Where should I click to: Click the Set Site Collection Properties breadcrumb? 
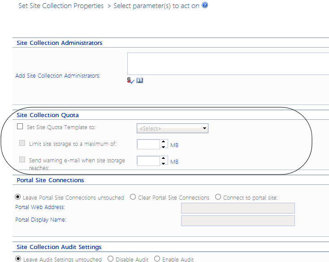coord(61,6)
